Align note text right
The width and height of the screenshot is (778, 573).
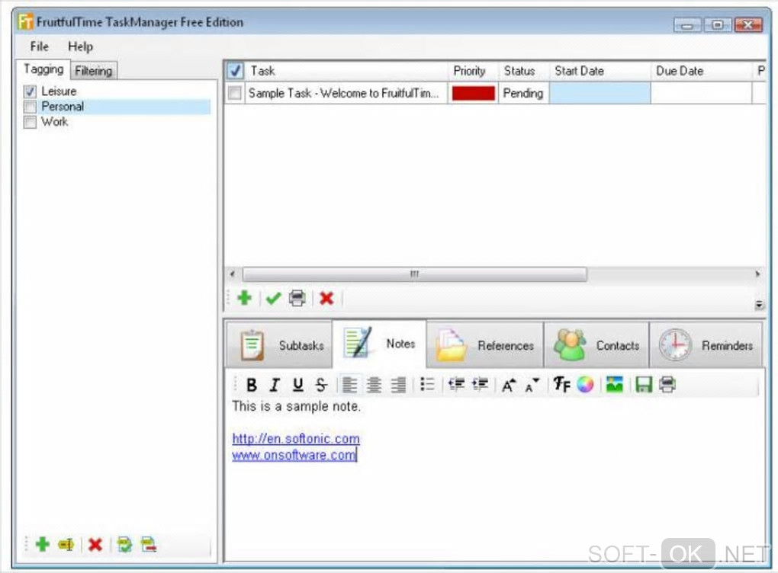(398, 385)
